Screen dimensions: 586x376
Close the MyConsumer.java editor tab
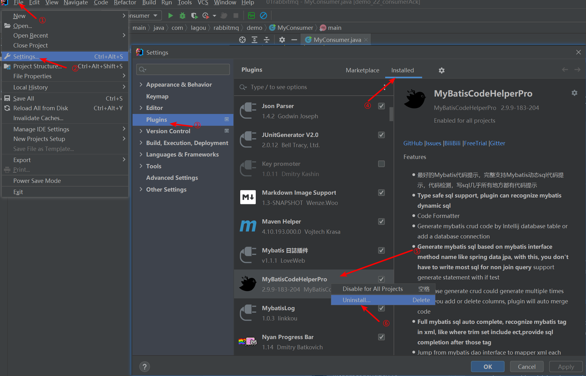366,40
